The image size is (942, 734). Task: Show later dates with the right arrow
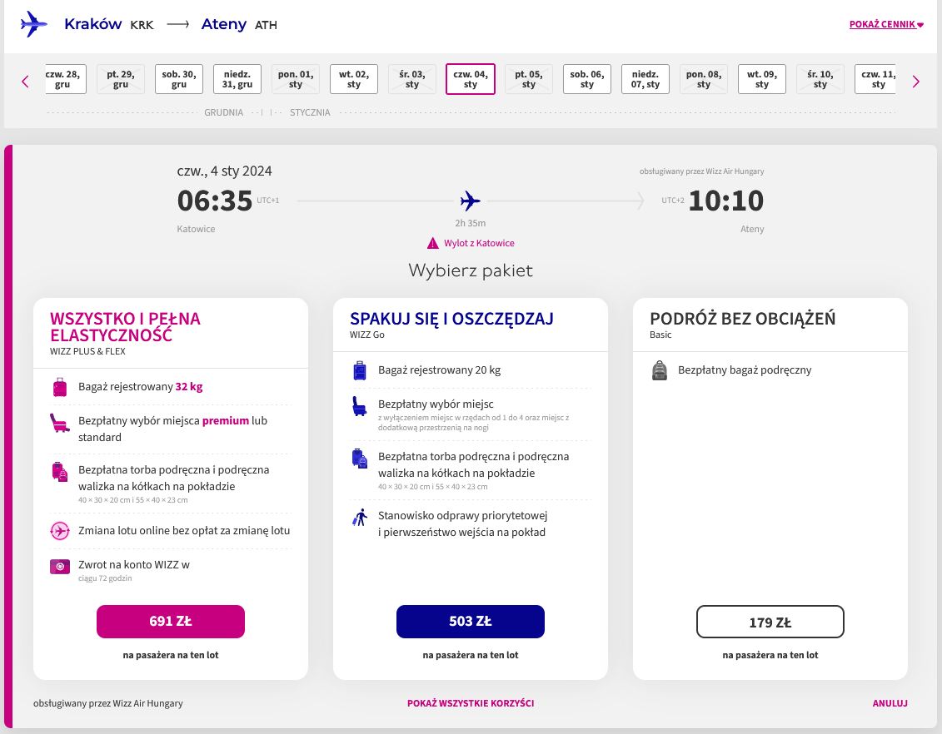click(916, 81)
